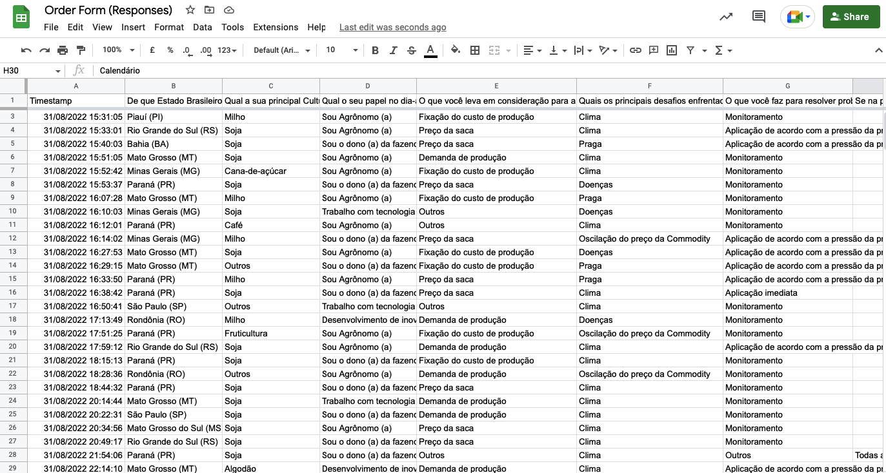
Task: Collapse the toolbar with the chevron
Action: (879, 50)
